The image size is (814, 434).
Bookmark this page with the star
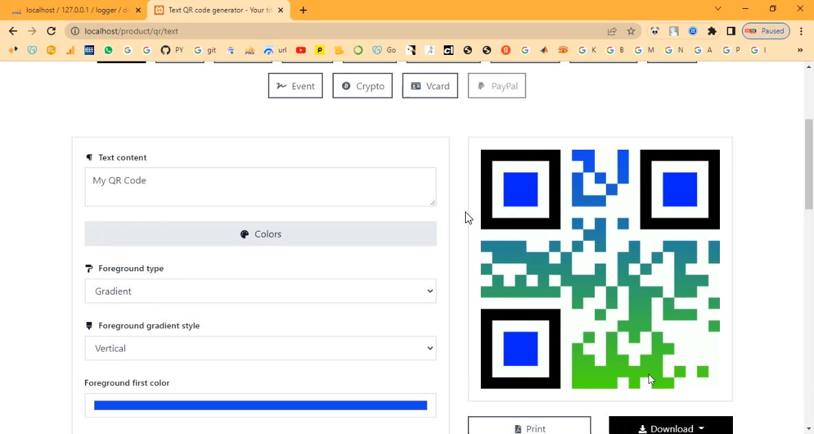tap(631, 31)
